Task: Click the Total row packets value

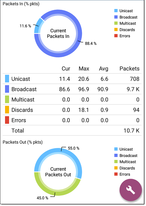Action: tap(131, 131)
